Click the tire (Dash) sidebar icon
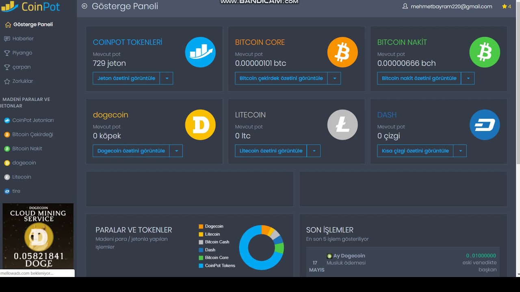Viewport: 520px width, 292px height. [7, 191]
